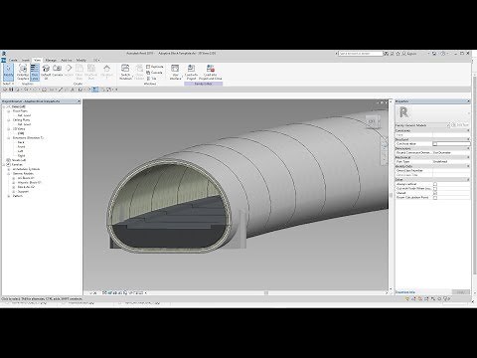
Task: Open the Default 3D view tool
Action: pos(46,72)
